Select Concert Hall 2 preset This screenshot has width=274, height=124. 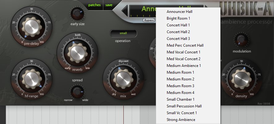point(188,32)
